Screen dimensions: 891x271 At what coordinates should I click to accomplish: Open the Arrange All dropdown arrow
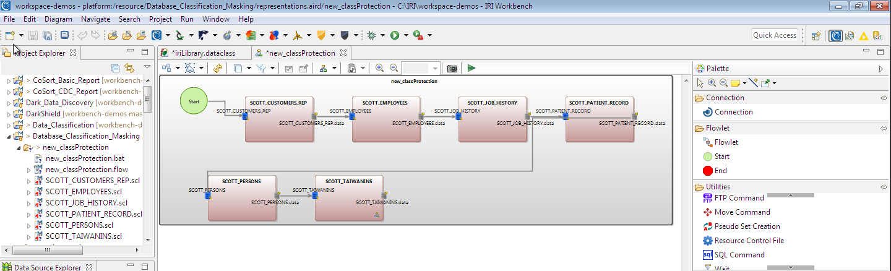[178, 68]
